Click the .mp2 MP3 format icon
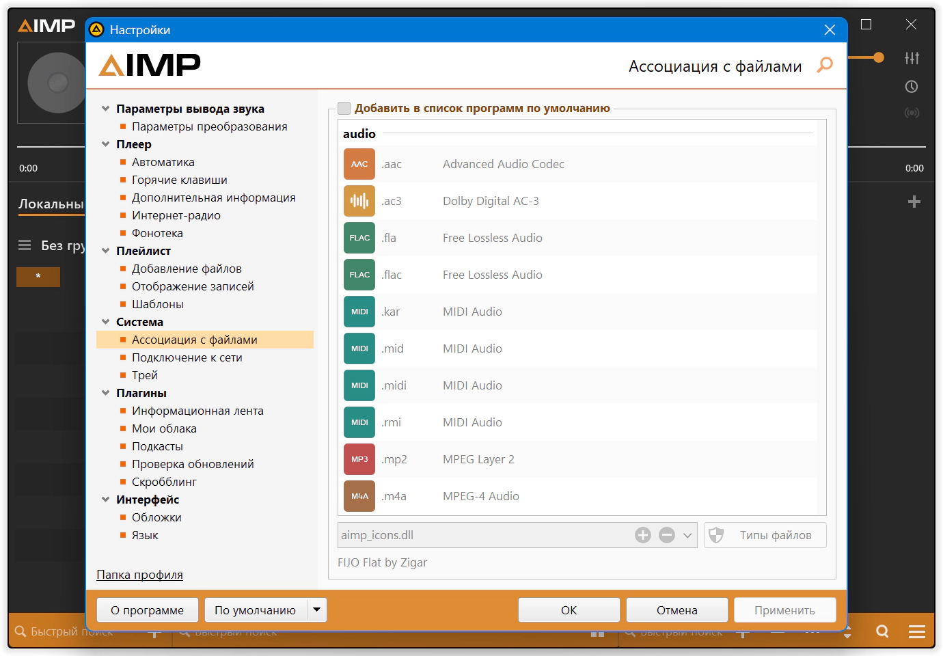Image resolution: width=943 pixels, height=656 pixels. coord(359,459)
